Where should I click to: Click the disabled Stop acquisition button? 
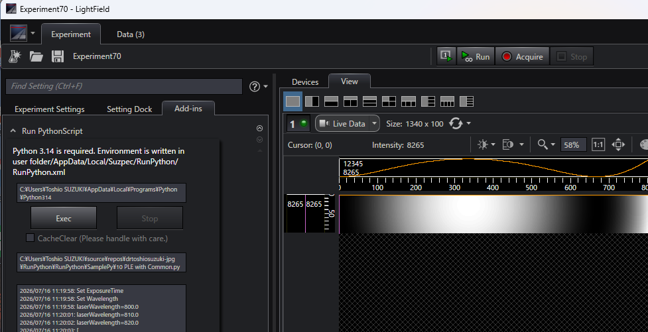pyautogui.click(x=572, y=56)
